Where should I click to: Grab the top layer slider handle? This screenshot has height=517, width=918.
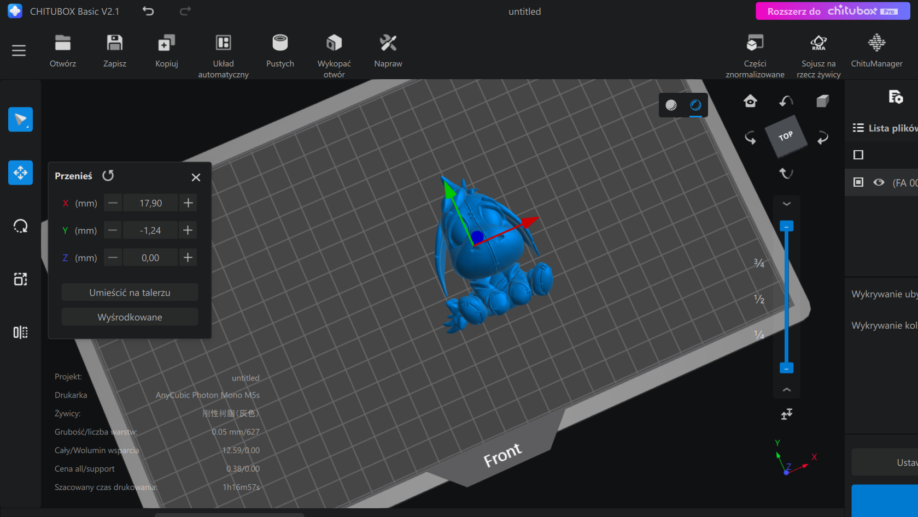click(x=786, y=226)
